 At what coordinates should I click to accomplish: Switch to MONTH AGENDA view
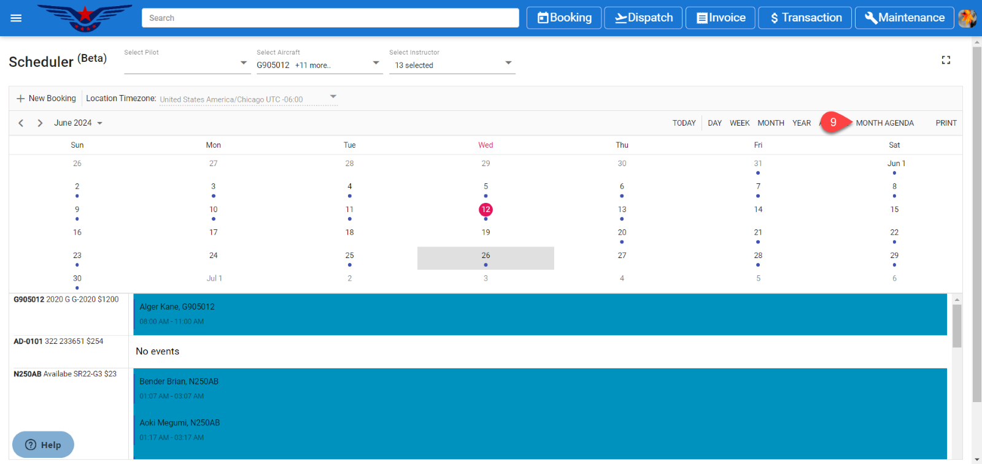pos(884,123)
